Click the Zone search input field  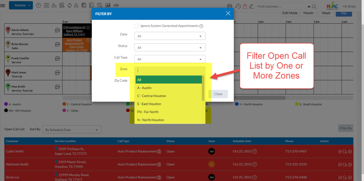coord(170,70)
